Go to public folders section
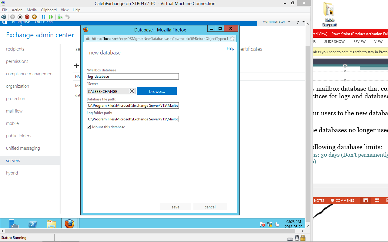The width and height of the screenshot is (388, 242). coord(18,136)
